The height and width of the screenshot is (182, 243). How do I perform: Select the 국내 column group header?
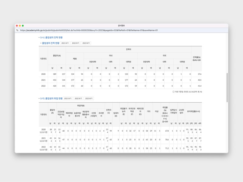click(111, 56)
